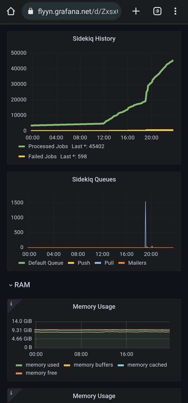Click the green Processed Jobs color swatch

point(22,146)
